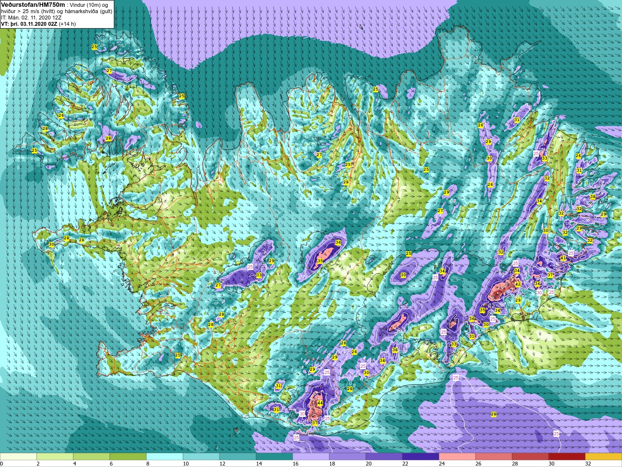The width and height of the screenshot is (622, 467).
Task: Choose the olive green 6–8 legend swatch
Action: click(x=128, y=457)
